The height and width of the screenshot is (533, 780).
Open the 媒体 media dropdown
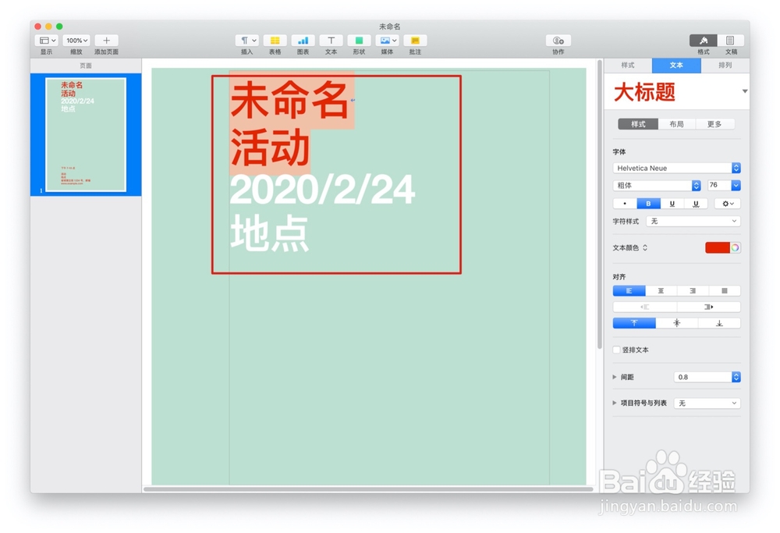387,41
